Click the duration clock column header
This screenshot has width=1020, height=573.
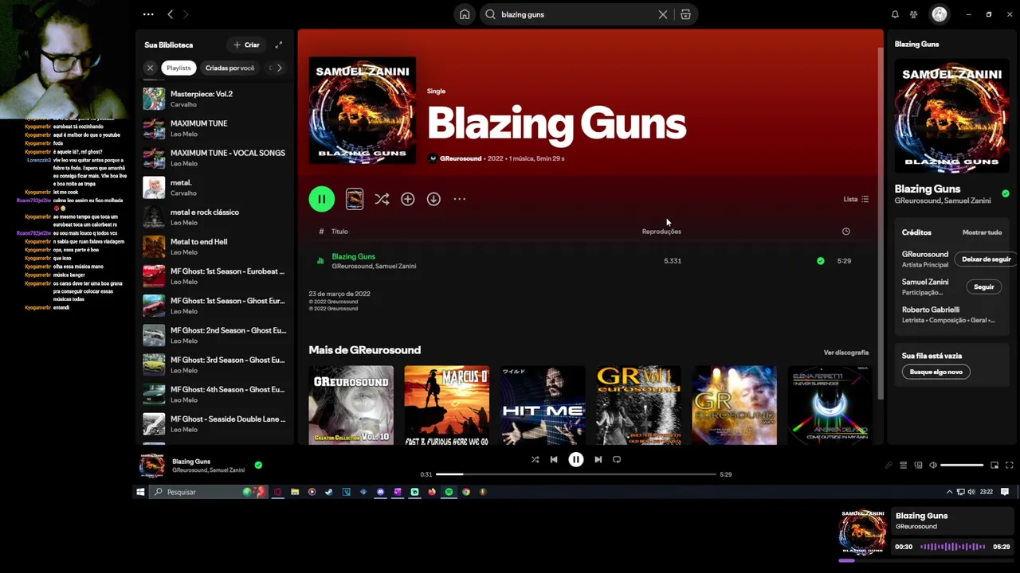(846, 232)
